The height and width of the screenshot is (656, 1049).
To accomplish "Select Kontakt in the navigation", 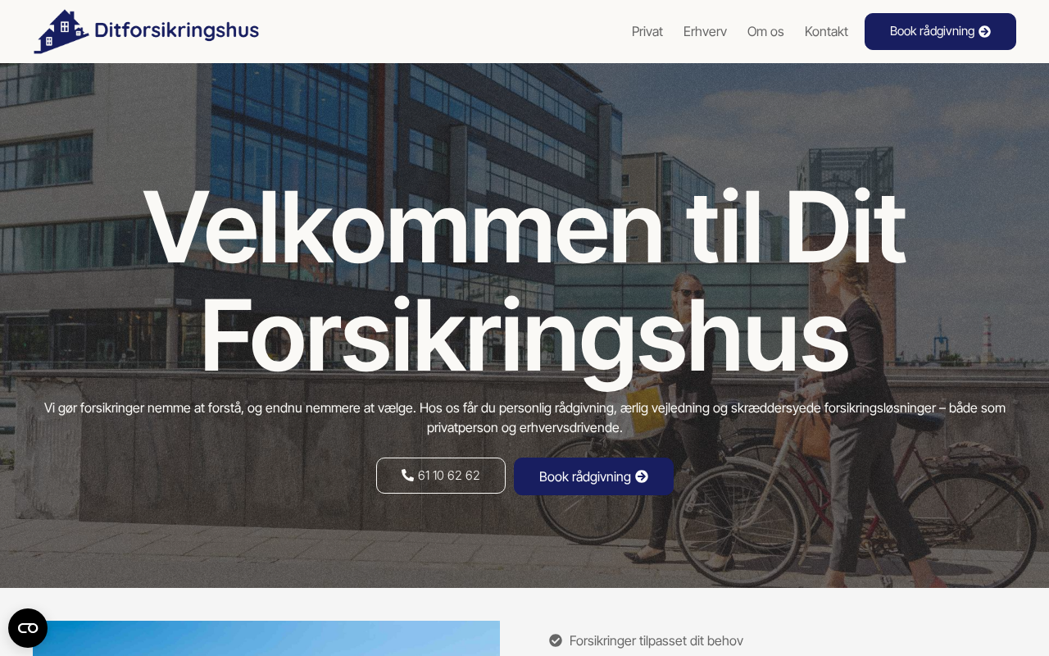I will tap(826, 31).
